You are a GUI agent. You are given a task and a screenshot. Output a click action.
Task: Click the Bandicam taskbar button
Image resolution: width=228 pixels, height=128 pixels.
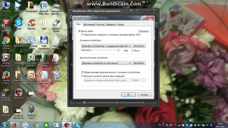click(67, 125)
